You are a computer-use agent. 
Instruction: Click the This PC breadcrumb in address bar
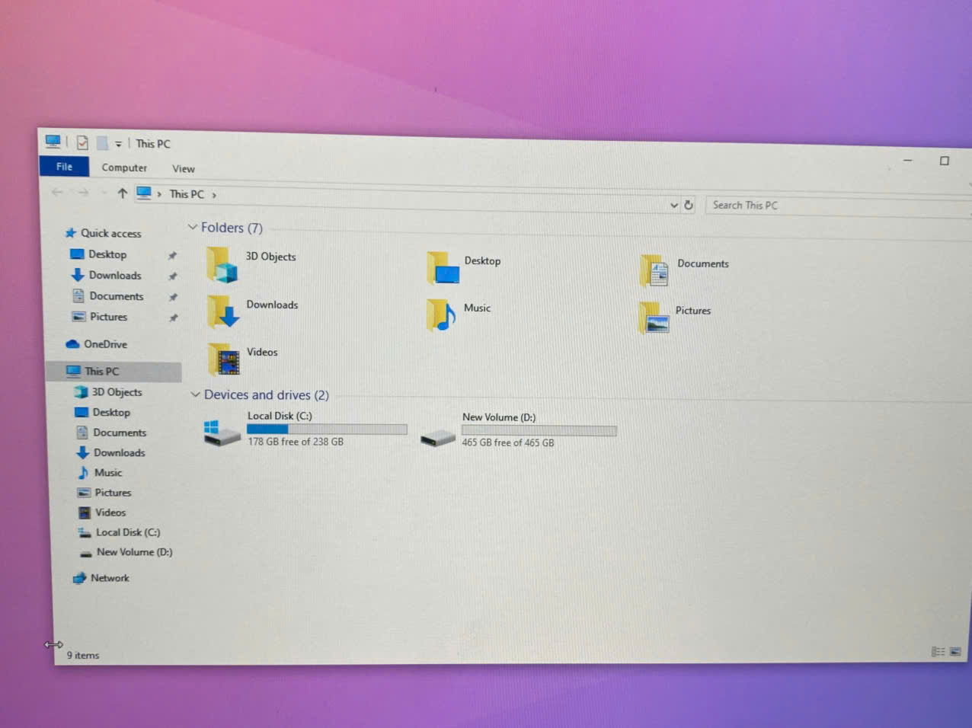tap(187, 194)
